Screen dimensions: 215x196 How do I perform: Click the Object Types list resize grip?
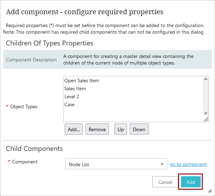206,119
